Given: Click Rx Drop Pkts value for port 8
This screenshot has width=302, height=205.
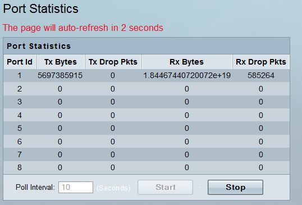Looking at the screenshot, I should (x=261, y=167).
